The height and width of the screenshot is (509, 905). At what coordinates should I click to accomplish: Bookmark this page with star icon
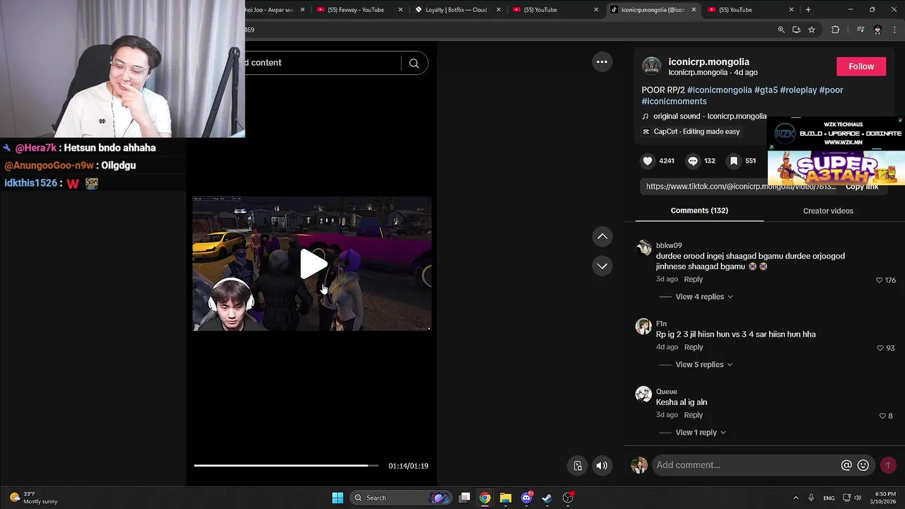click(x=812, y=30)
